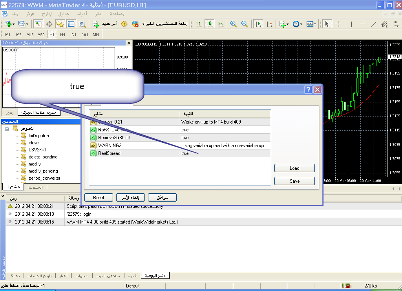This screenshot has width=402, height=291.
Task: Select the horizontal line tool
Action: point(362,24)
